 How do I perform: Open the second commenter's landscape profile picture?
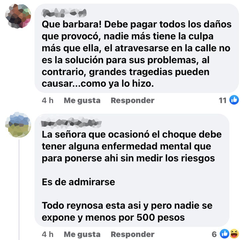click(x=18, y=125)
